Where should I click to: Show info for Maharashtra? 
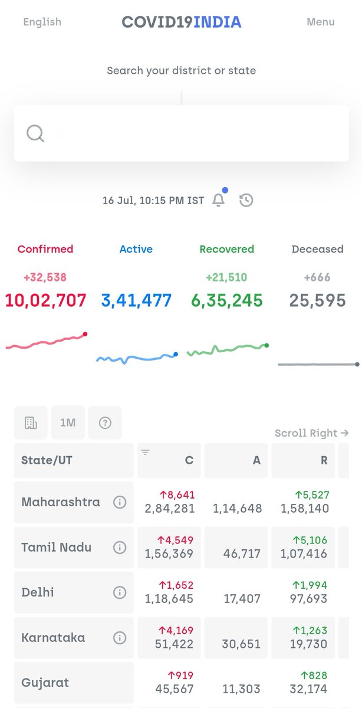[x=120, y=502]
